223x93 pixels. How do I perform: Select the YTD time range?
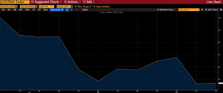(27, 10)
